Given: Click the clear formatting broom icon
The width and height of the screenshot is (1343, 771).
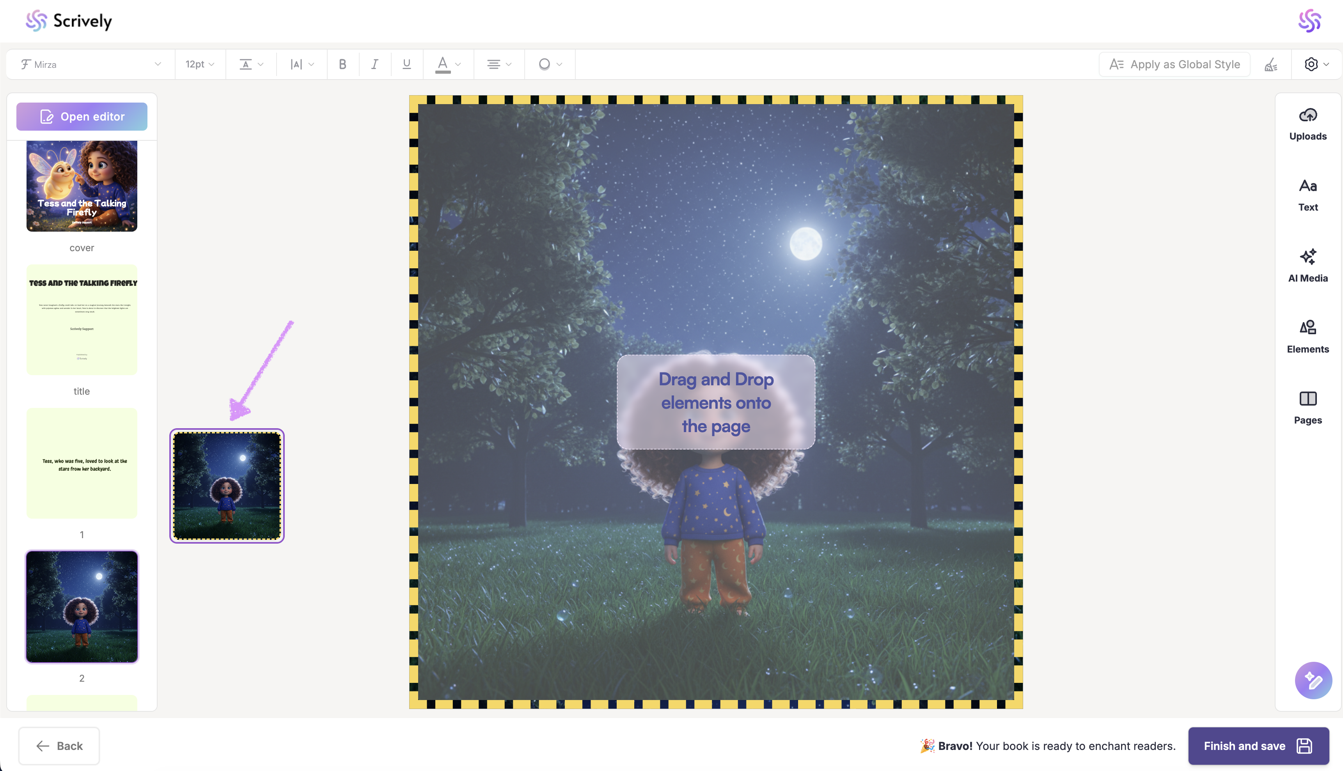Looking at the screenshot, I should 1271,65.
